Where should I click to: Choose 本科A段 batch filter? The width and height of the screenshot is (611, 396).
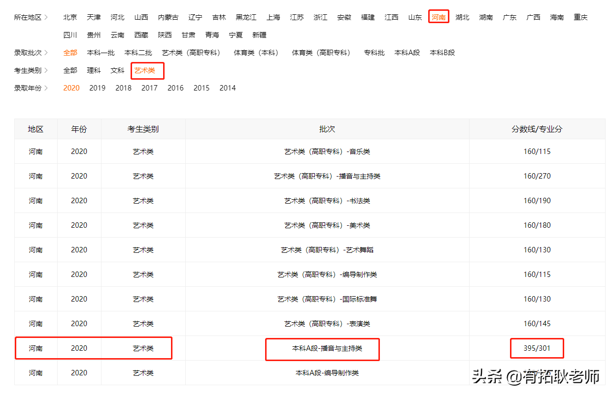click(x=407, y=53)
